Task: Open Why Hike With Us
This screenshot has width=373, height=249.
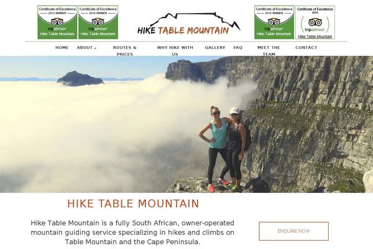Action: 175,51
